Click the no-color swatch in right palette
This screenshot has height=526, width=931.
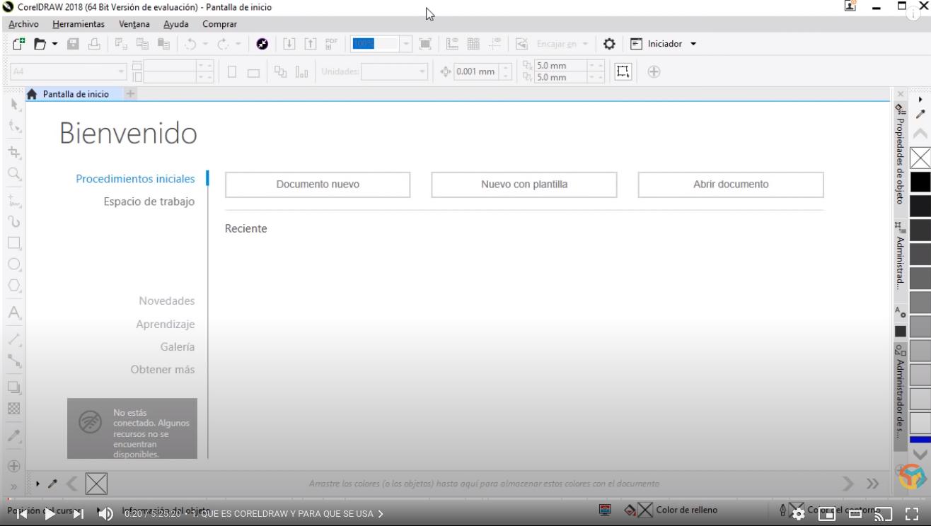click(x=920, y=158)
